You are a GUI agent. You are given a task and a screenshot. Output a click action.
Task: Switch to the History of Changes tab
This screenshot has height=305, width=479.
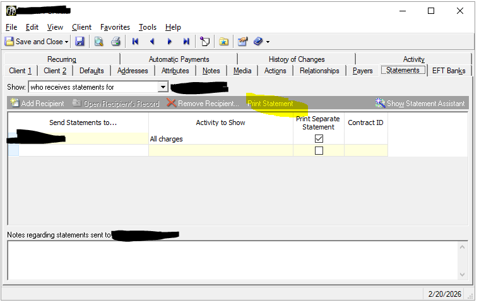[x=297, y=59]
